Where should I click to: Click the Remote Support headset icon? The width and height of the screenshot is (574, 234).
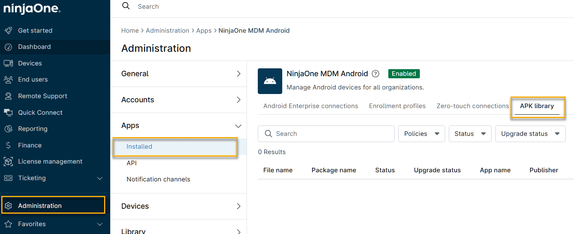pyautogui.click(x=8, y=96)
